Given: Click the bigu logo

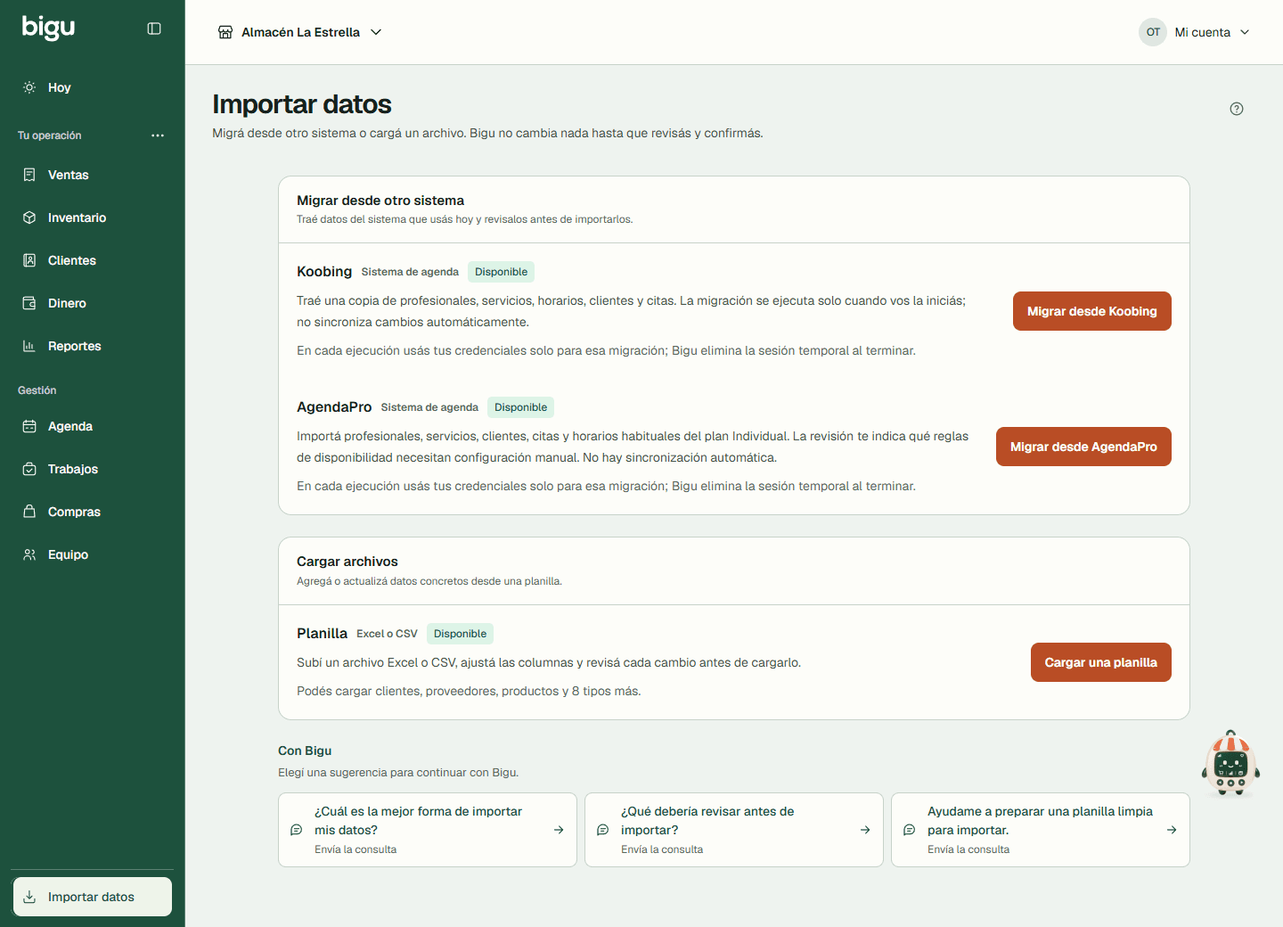Looking at the screenshot, I should pos(48,28).
